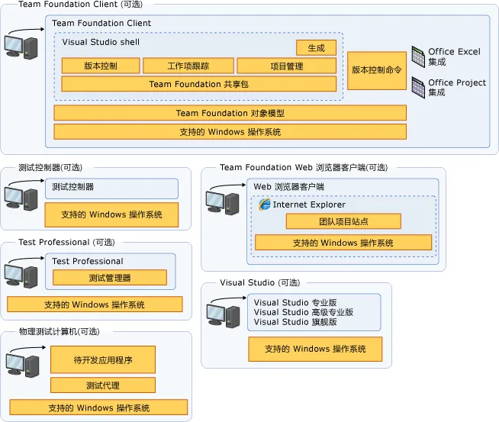The image size is (499, 422).
Task: Select the 团队项目站点 box
Action: [x=343, y=221]
